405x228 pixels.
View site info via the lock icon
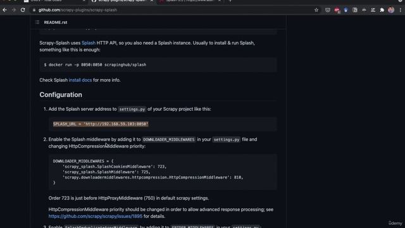(34, 10)
